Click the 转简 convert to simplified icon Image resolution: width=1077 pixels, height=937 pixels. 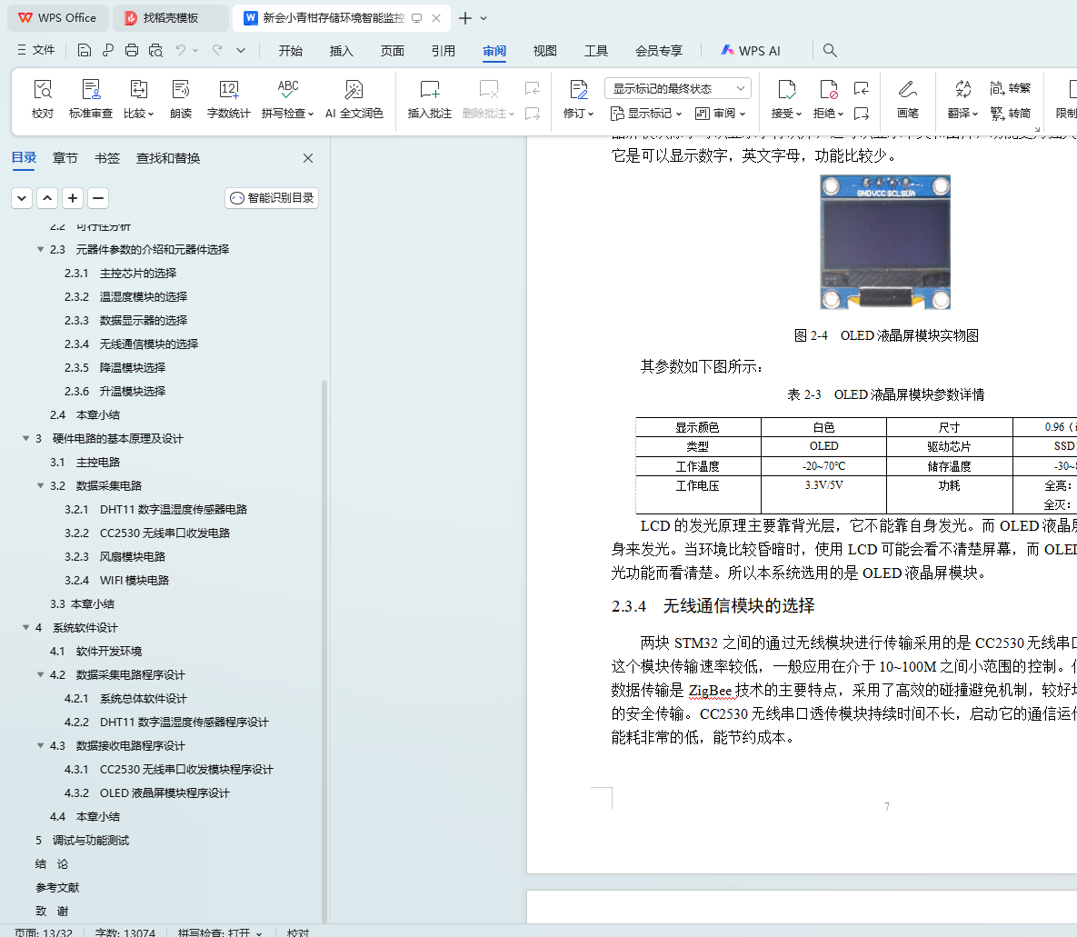click(x=1011, y=114)
